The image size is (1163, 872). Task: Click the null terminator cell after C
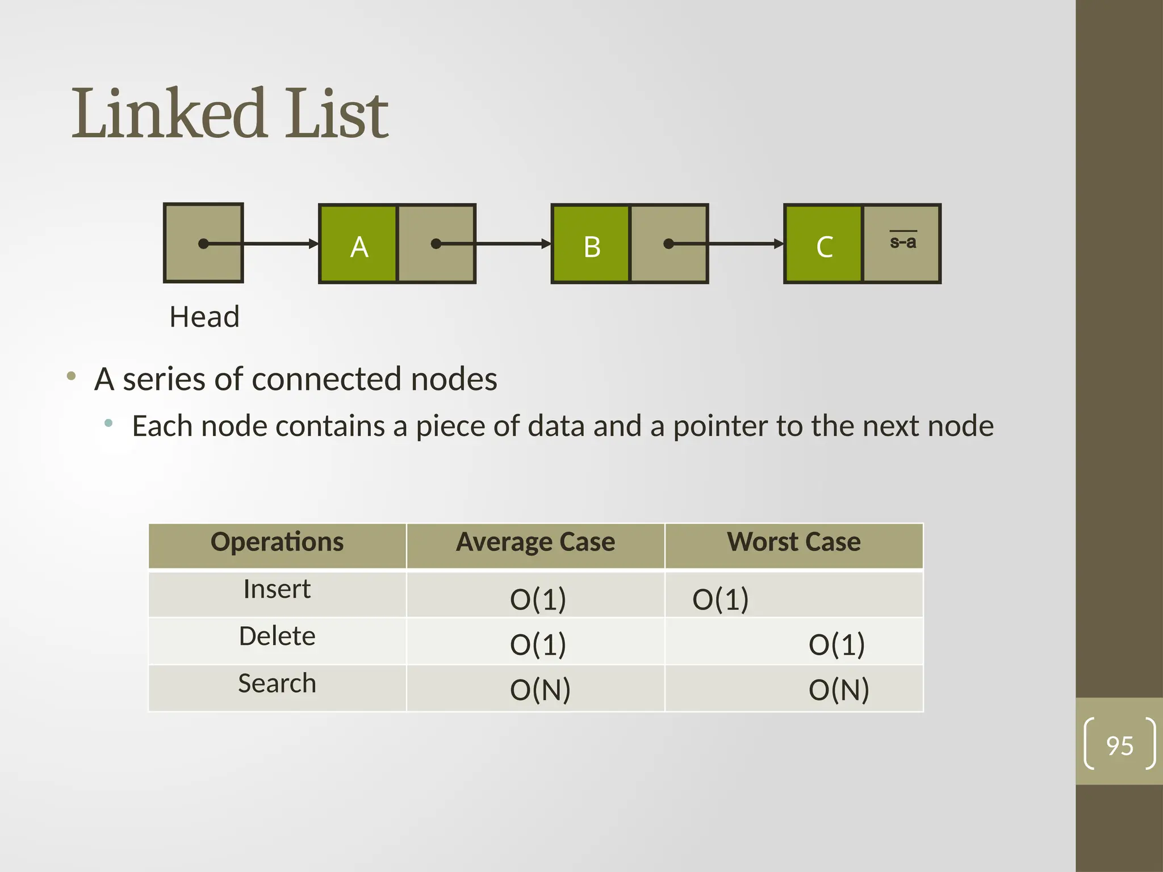click(x=902, y=244)
